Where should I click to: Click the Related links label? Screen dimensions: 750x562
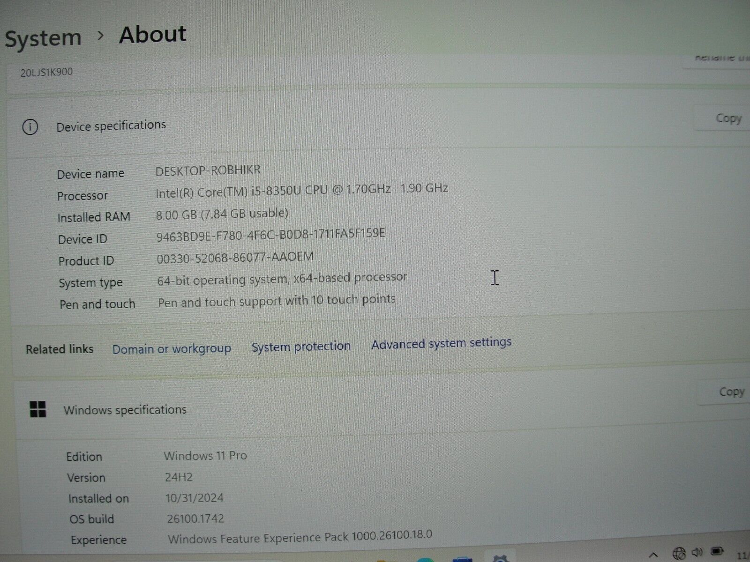click(x=60, y=349)
